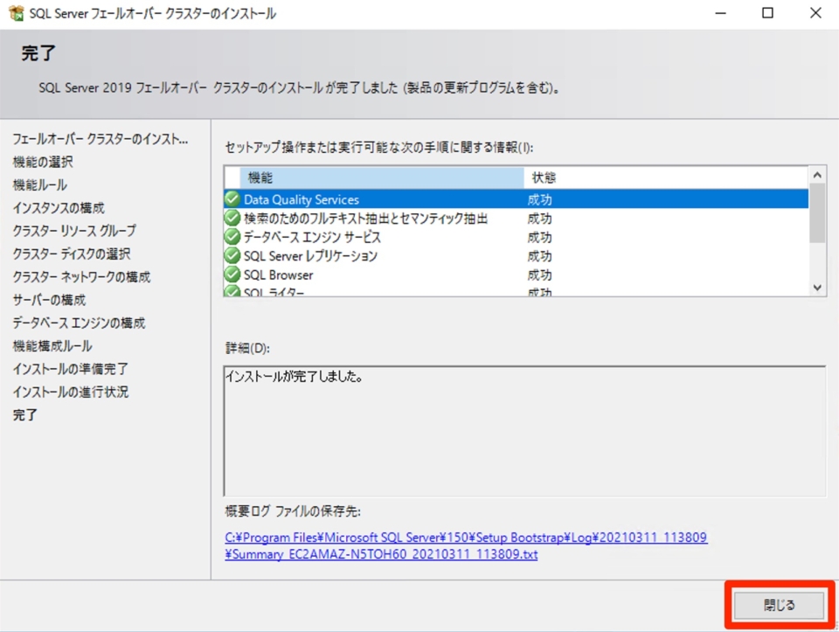The height and width of the screenshot is (632, 839).
Task: Click the 完了 step in sidebar
Action: [25, 414]
